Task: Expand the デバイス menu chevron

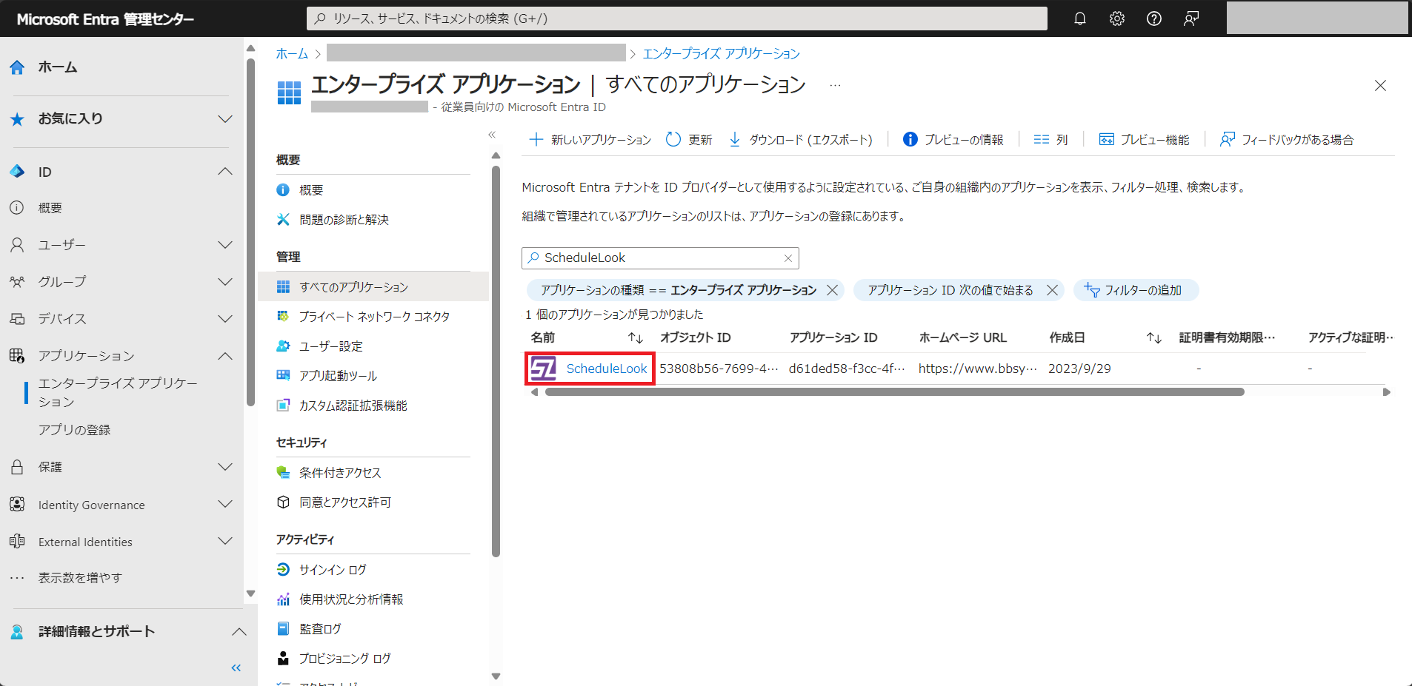Action: (225, 319)
